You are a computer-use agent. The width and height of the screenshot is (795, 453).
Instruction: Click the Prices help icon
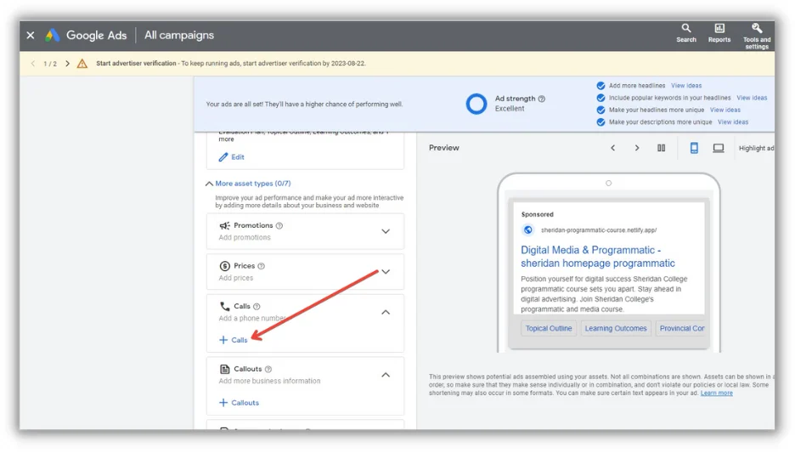(261, 266)
